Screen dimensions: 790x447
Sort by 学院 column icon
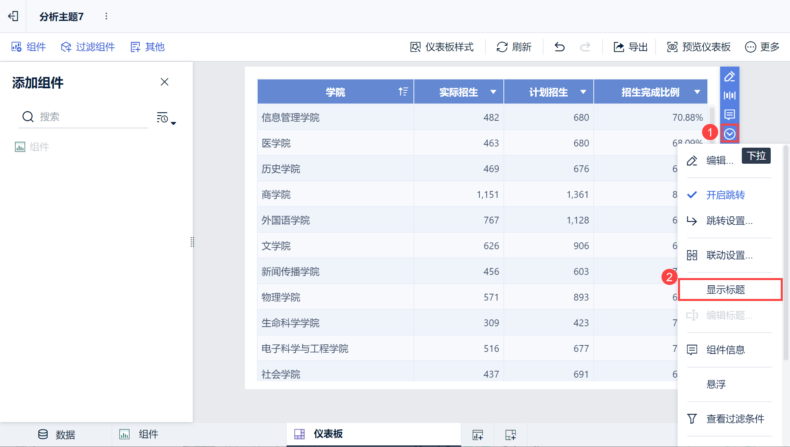pos(403,92)
